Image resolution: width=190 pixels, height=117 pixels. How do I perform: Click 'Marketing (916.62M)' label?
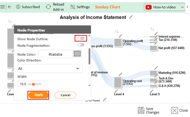(172, 73)
